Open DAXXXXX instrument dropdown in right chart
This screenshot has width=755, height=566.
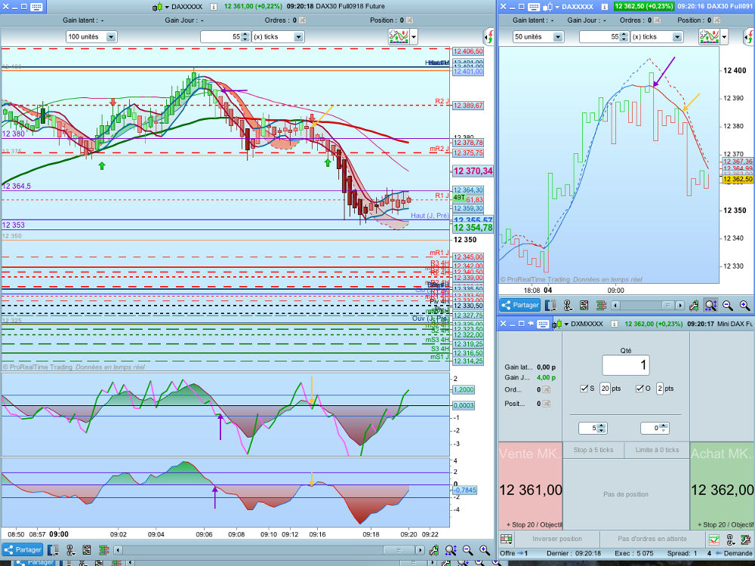557,8
